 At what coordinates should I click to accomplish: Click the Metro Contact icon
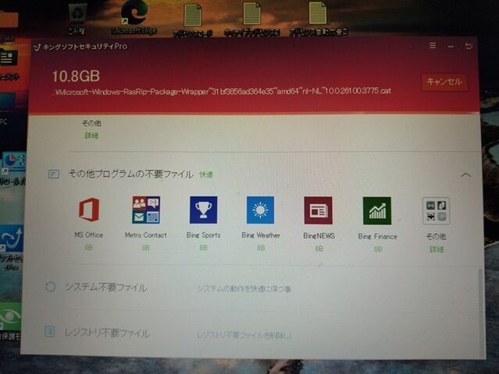pos(146,210)
